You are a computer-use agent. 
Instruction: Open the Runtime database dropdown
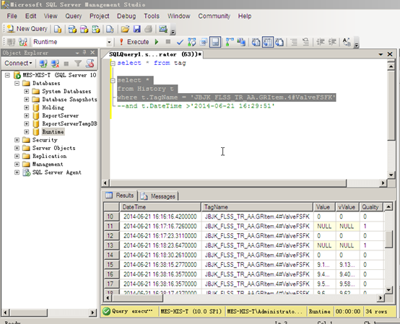[109, 42]
